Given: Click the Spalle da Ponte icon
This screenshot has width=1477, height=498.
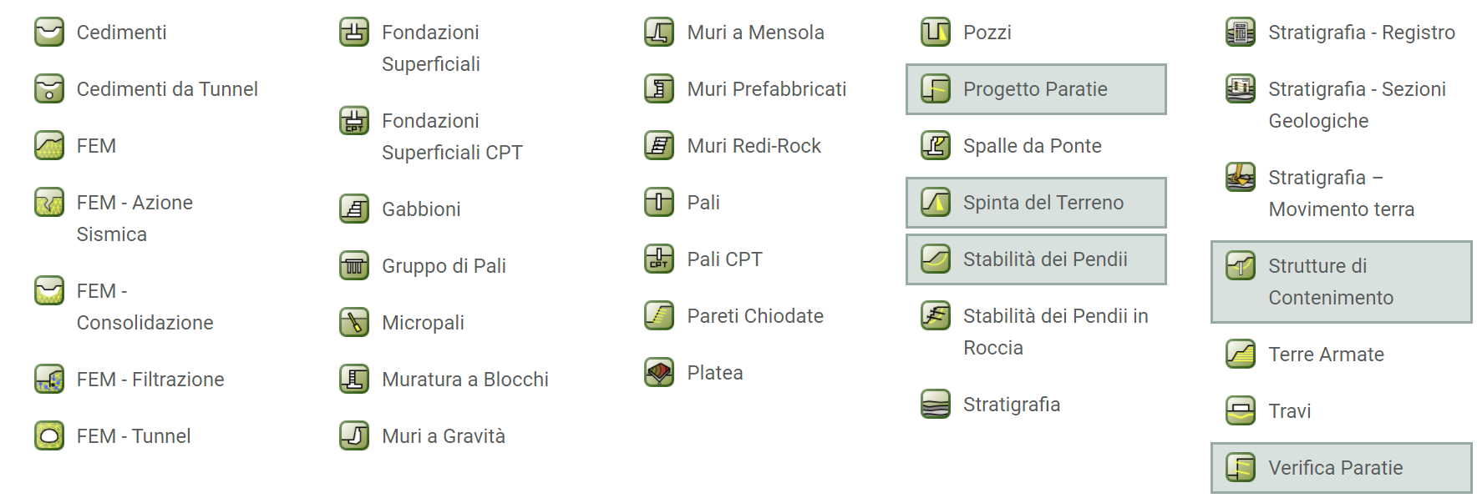Looking at the screenshot, I should (936, 146).
